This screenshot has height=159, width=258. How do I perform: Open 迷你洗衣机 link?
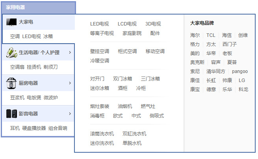pos(102,143)
